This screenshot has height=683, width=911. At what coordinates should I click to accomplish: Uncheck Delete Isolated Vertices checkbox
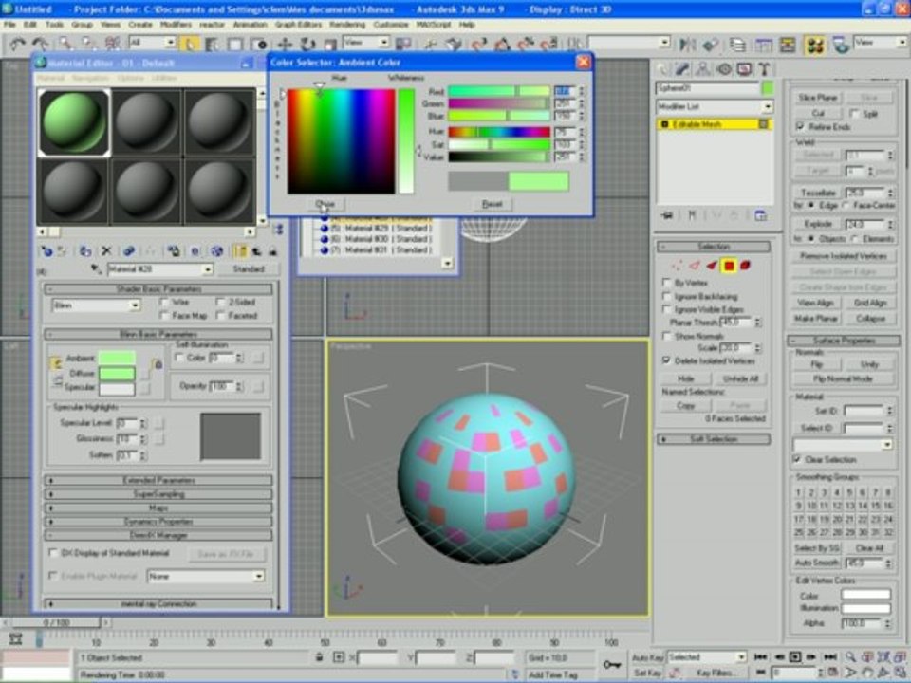(x=667, y=360)
